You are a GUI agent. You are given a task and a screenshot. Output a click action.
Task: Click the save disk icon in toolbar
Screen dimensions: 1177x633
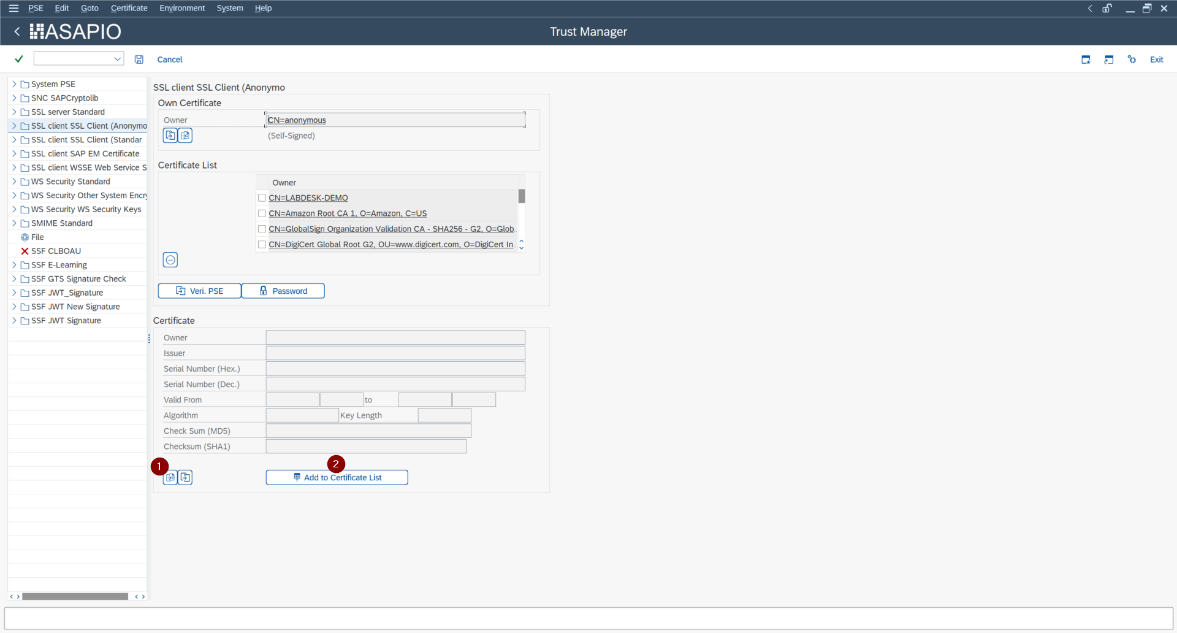point(139,59)
